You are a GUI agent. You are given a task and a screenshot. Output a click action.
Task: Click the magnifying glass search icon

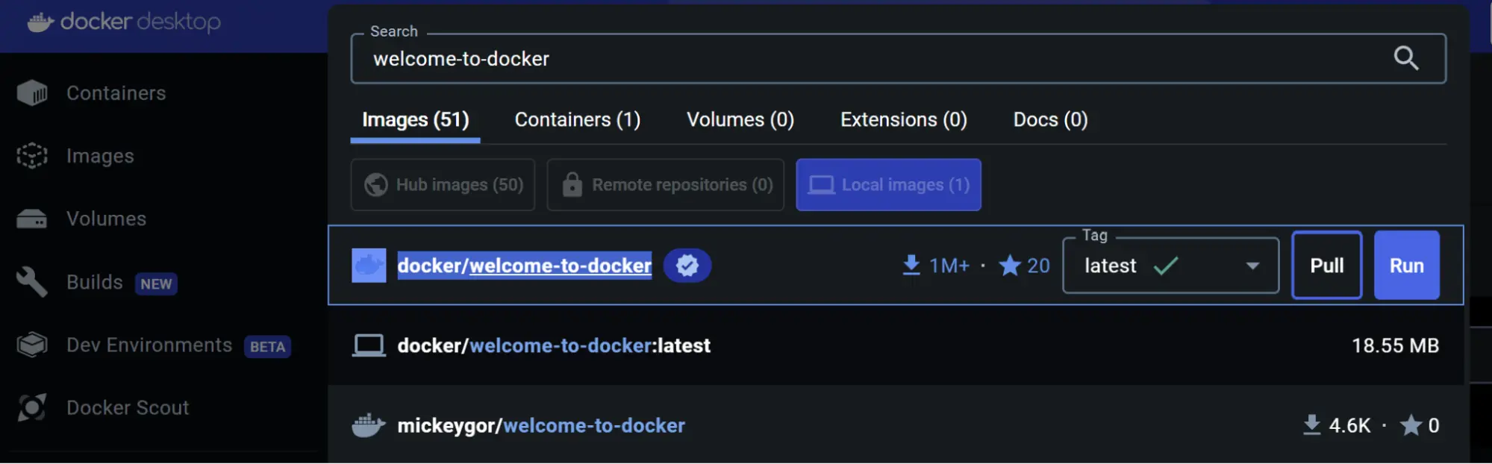[x=1406, y=57]
